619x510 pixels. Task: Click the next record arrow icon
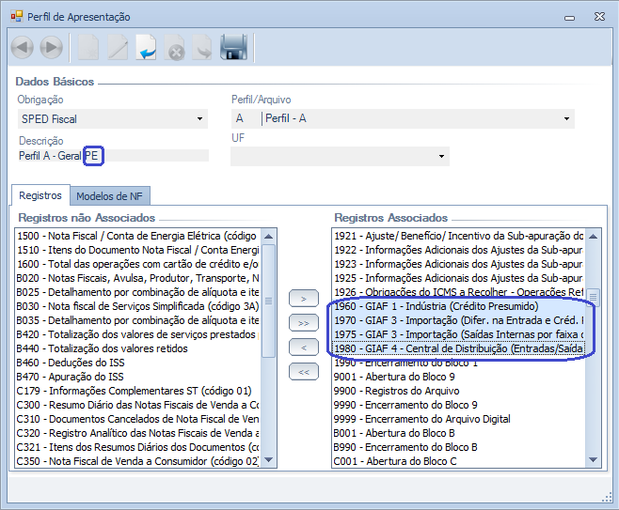point(51,47)
